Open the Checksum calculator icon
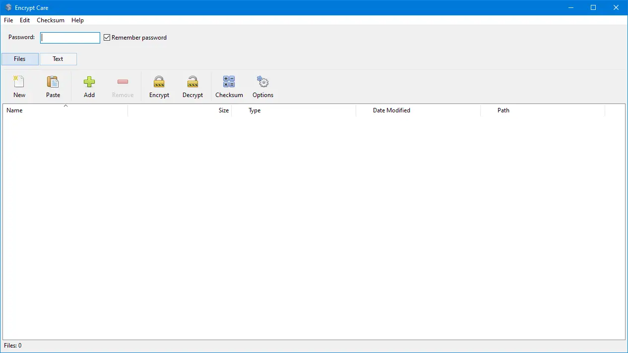The width and height of the screenshot is (628, 353). tap(229, 82)
